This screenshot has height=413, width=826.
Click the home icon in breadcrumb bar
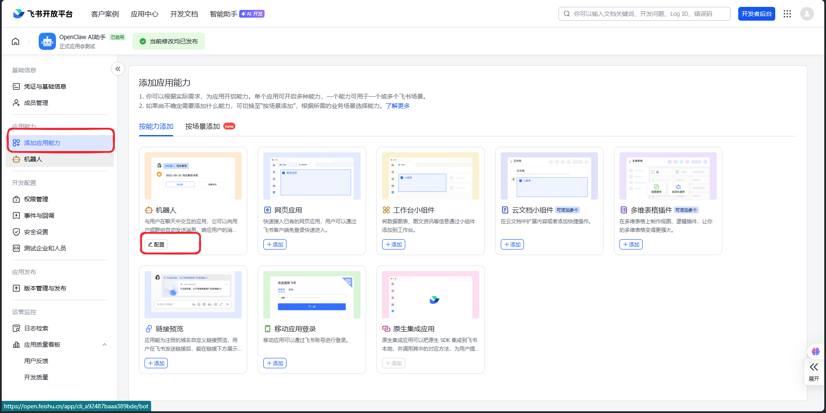[15, 41]
